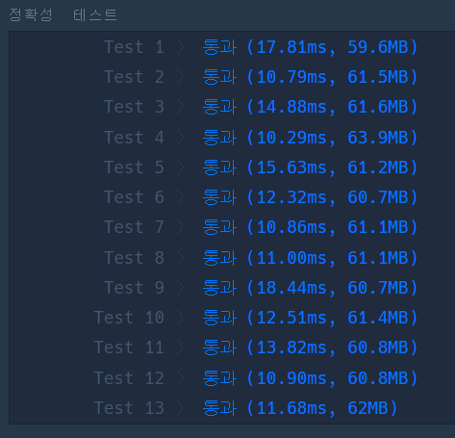Select the Test 6 label
This screenshot has height=438, width=455.
click(134, 197)
